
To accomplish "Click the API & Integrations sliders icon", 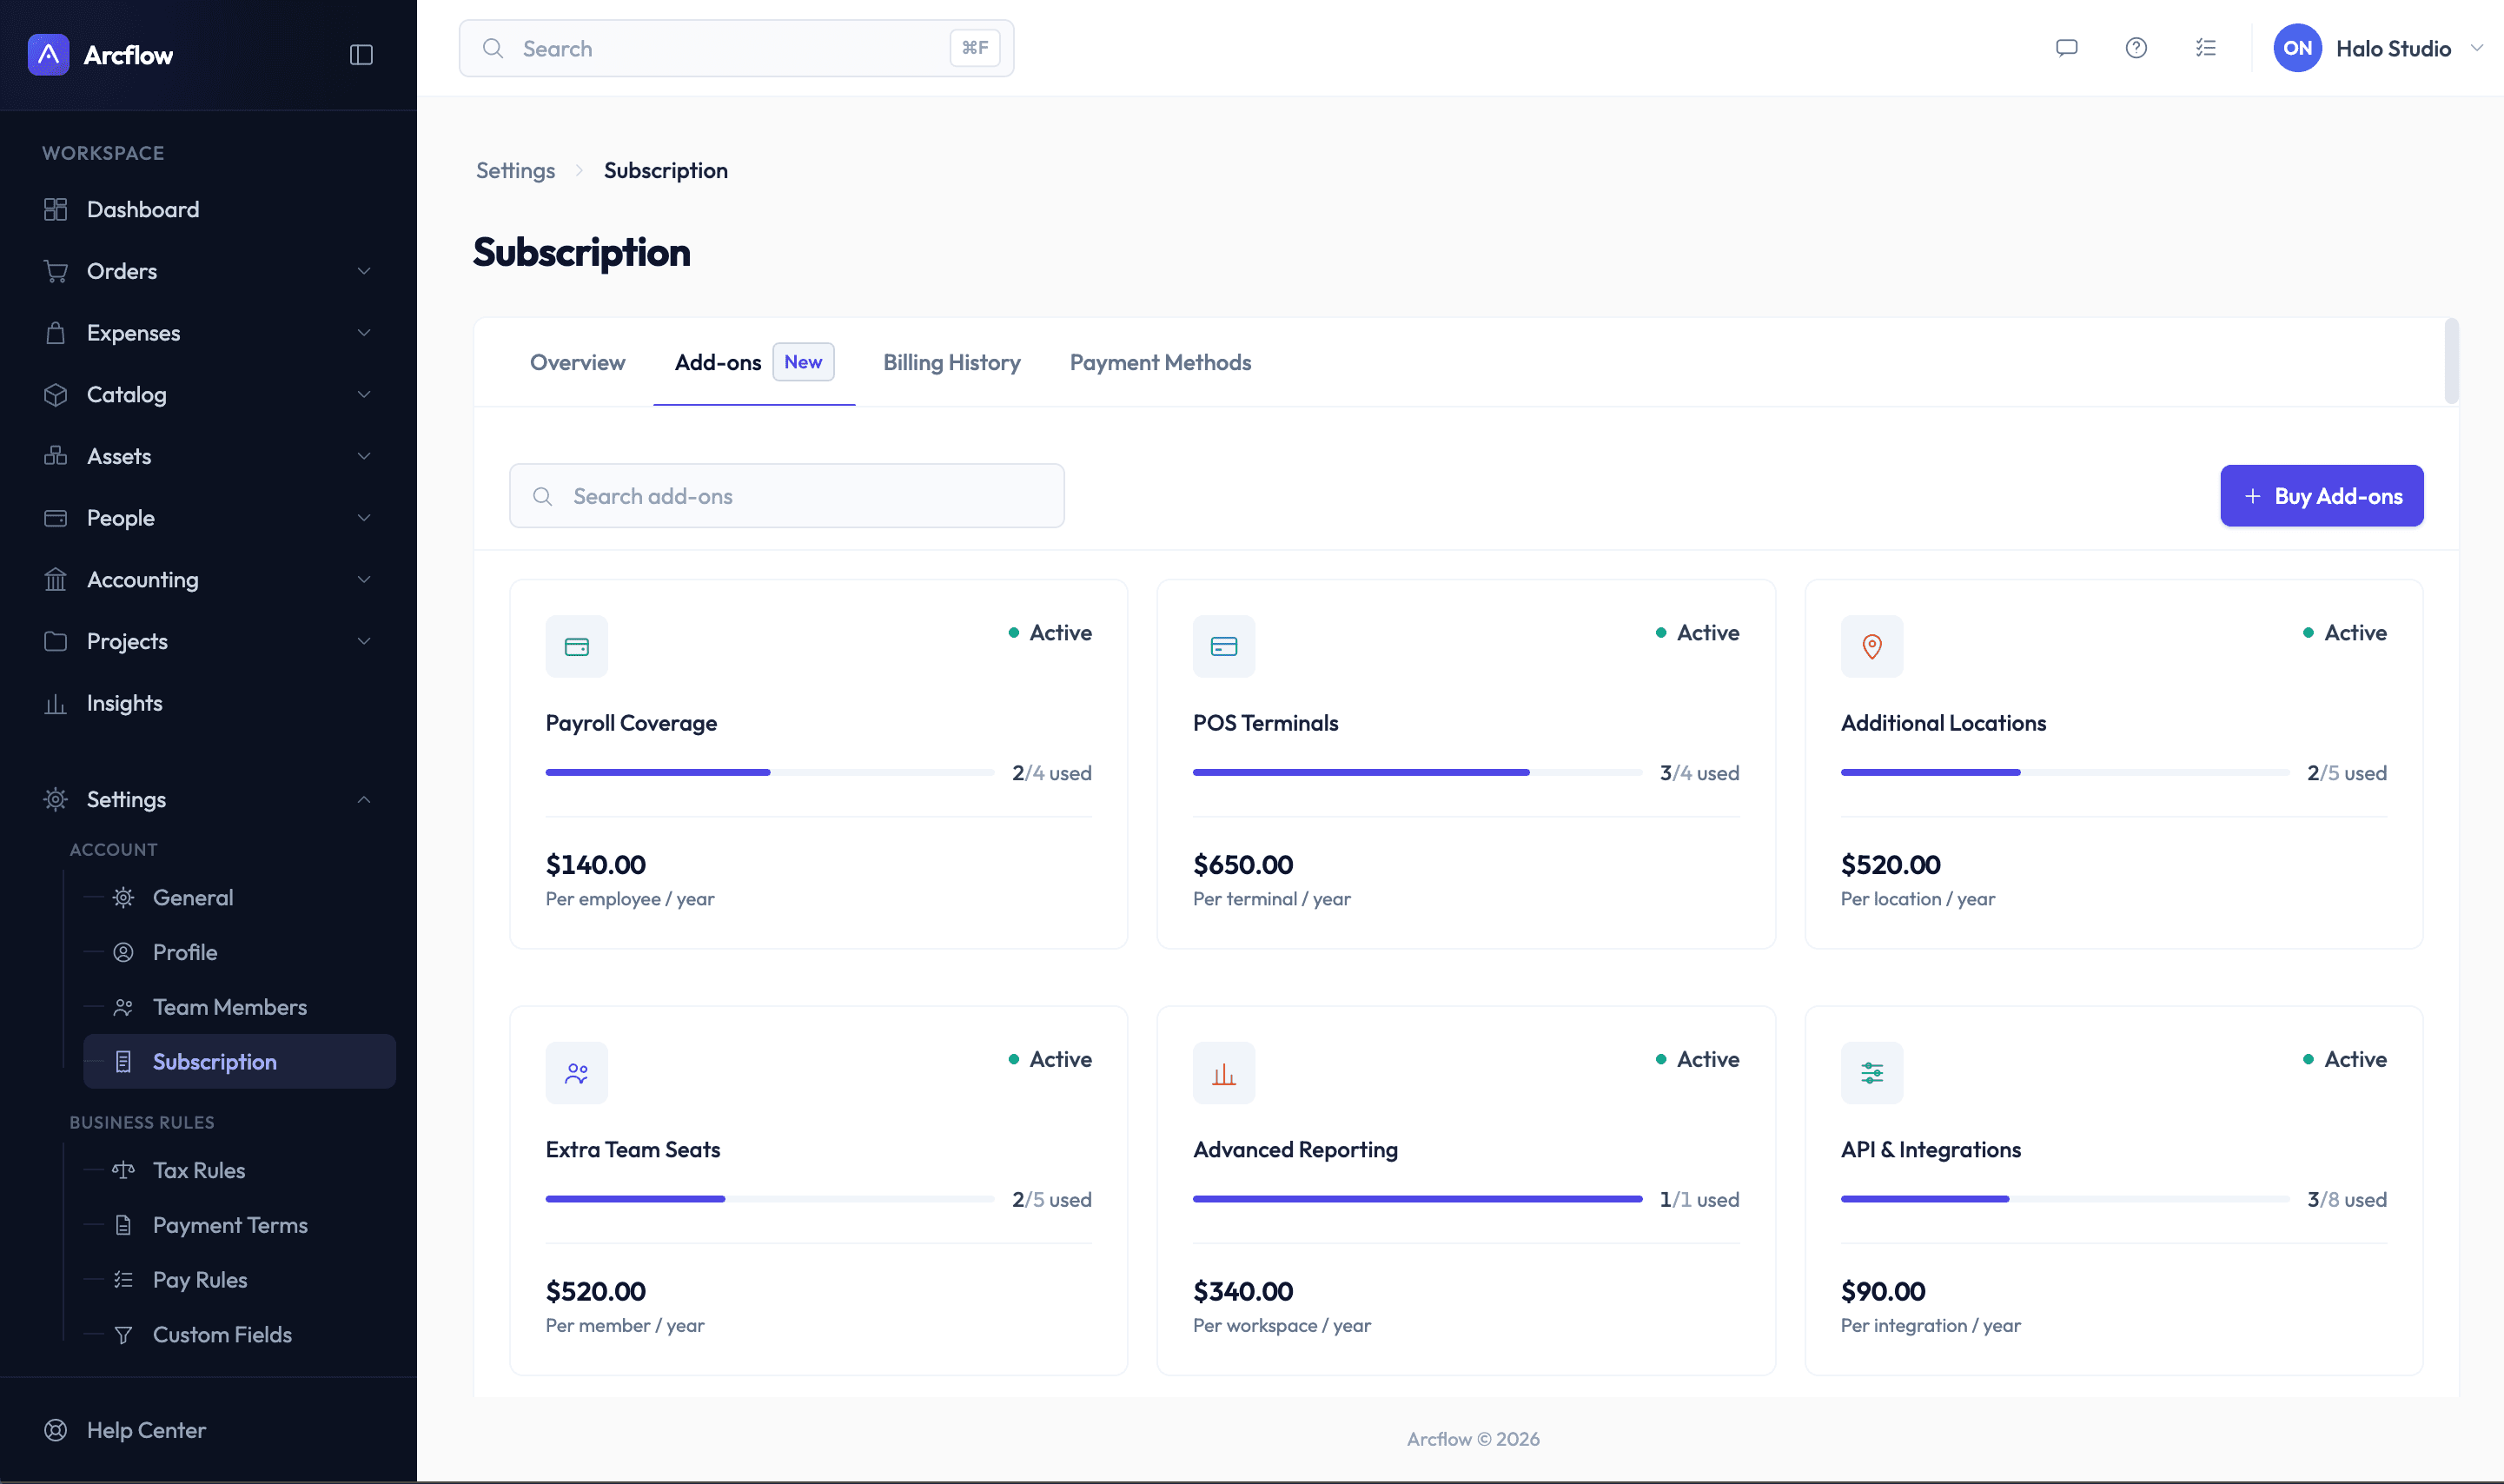I will pos(1871,1073).
